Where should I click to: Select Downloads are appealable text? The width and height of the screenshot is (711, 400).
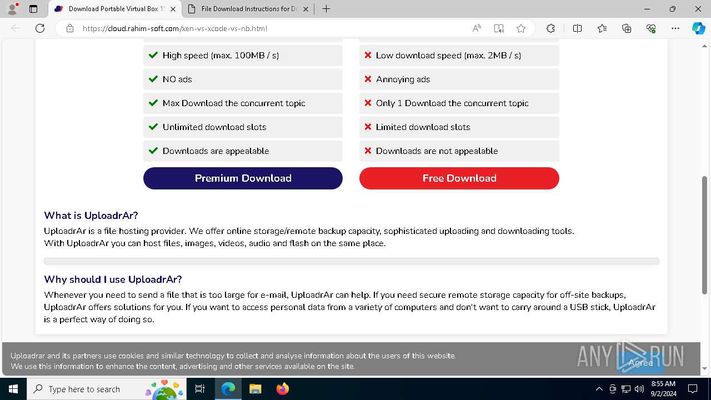216,151
